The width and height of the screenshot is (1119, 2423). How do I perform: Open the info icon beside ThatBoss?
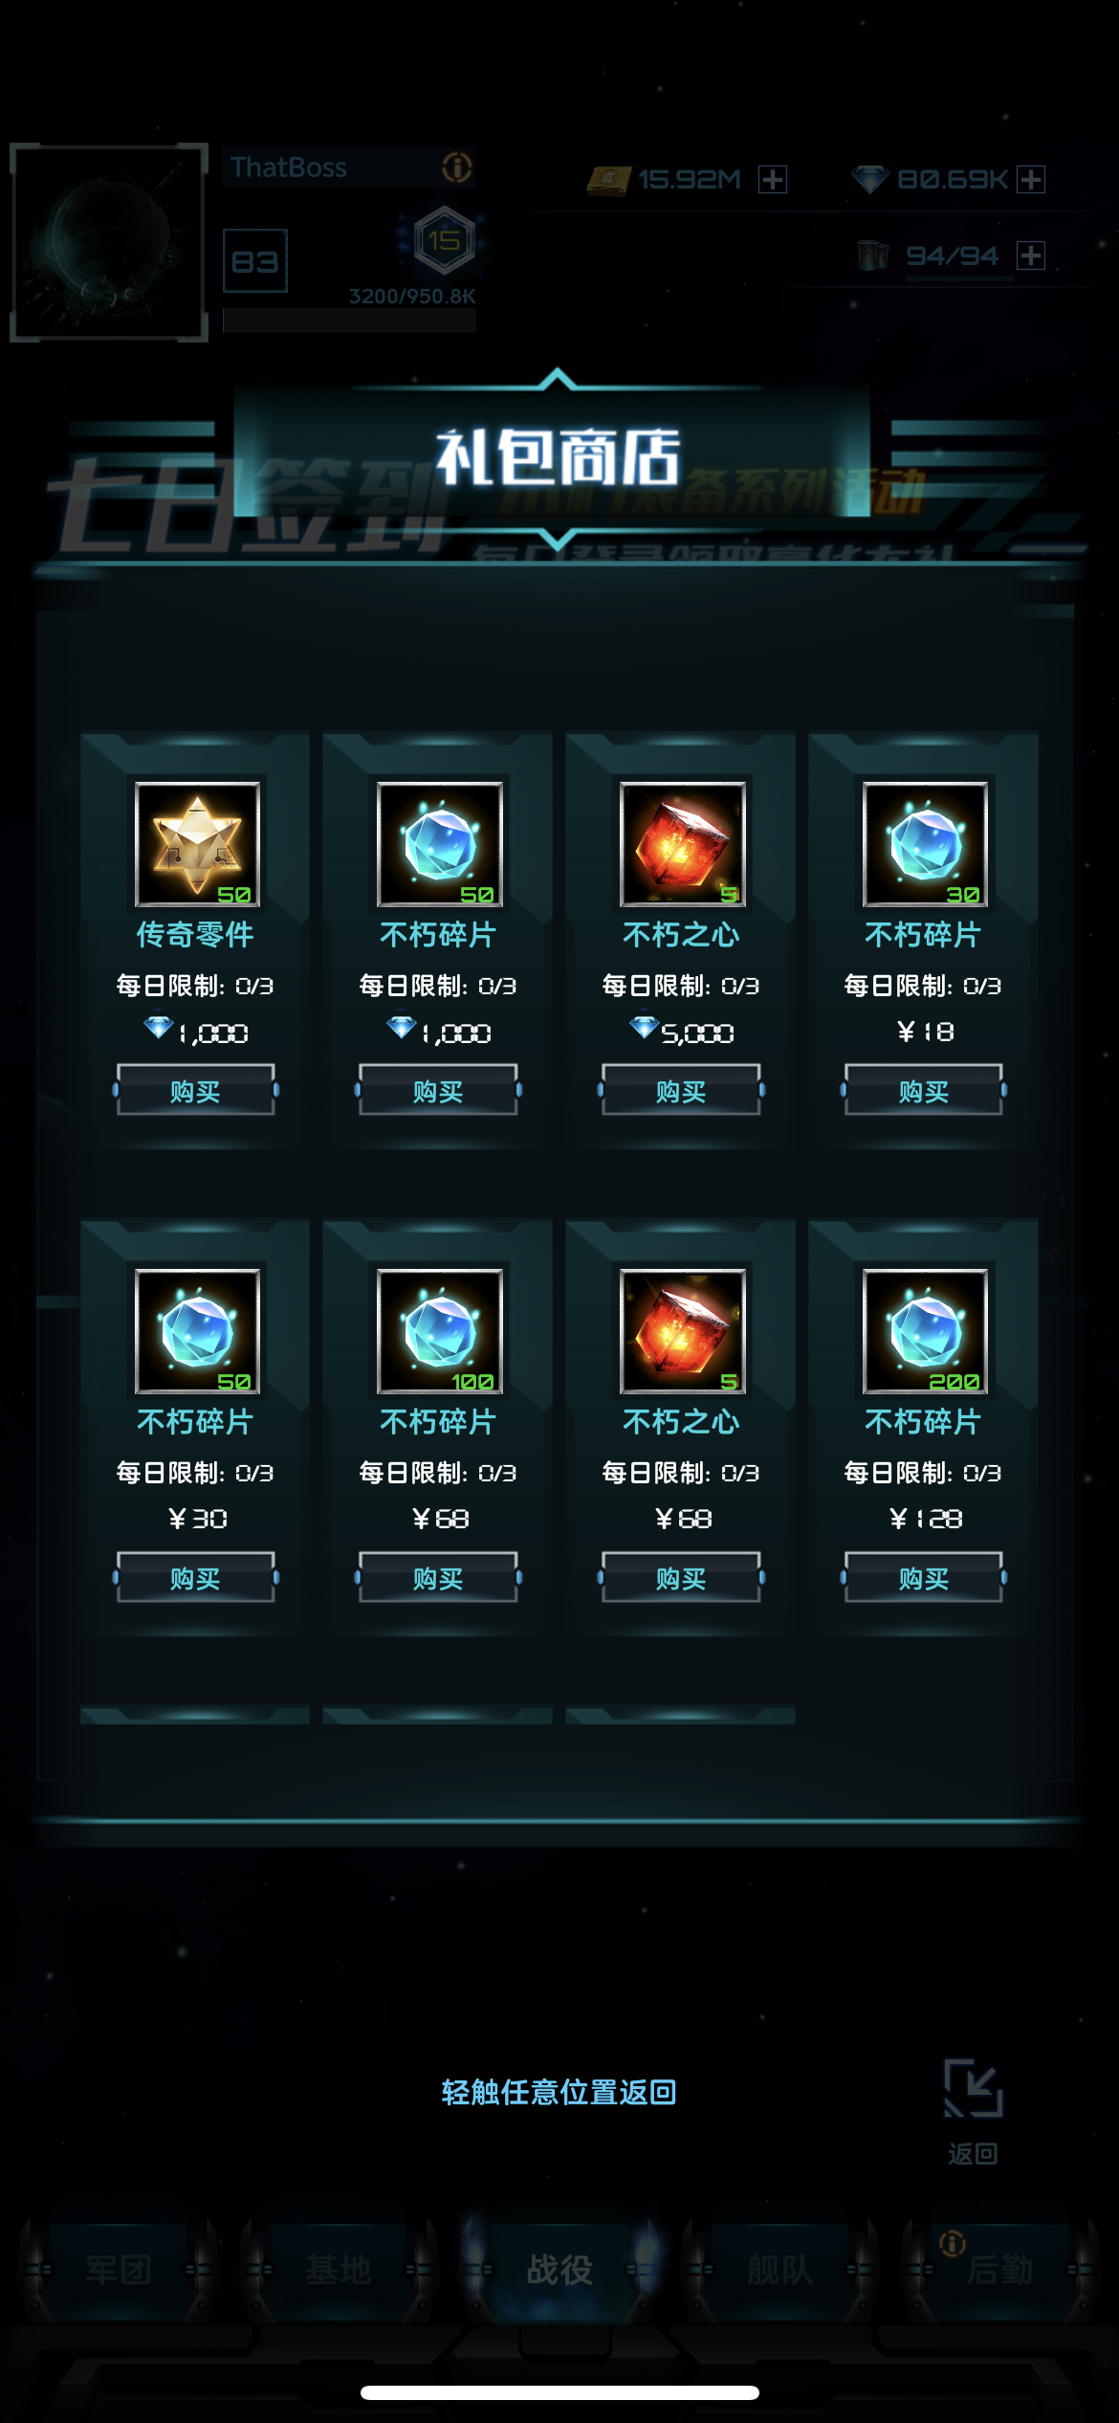pyautogui.click(x=457, y=167)
